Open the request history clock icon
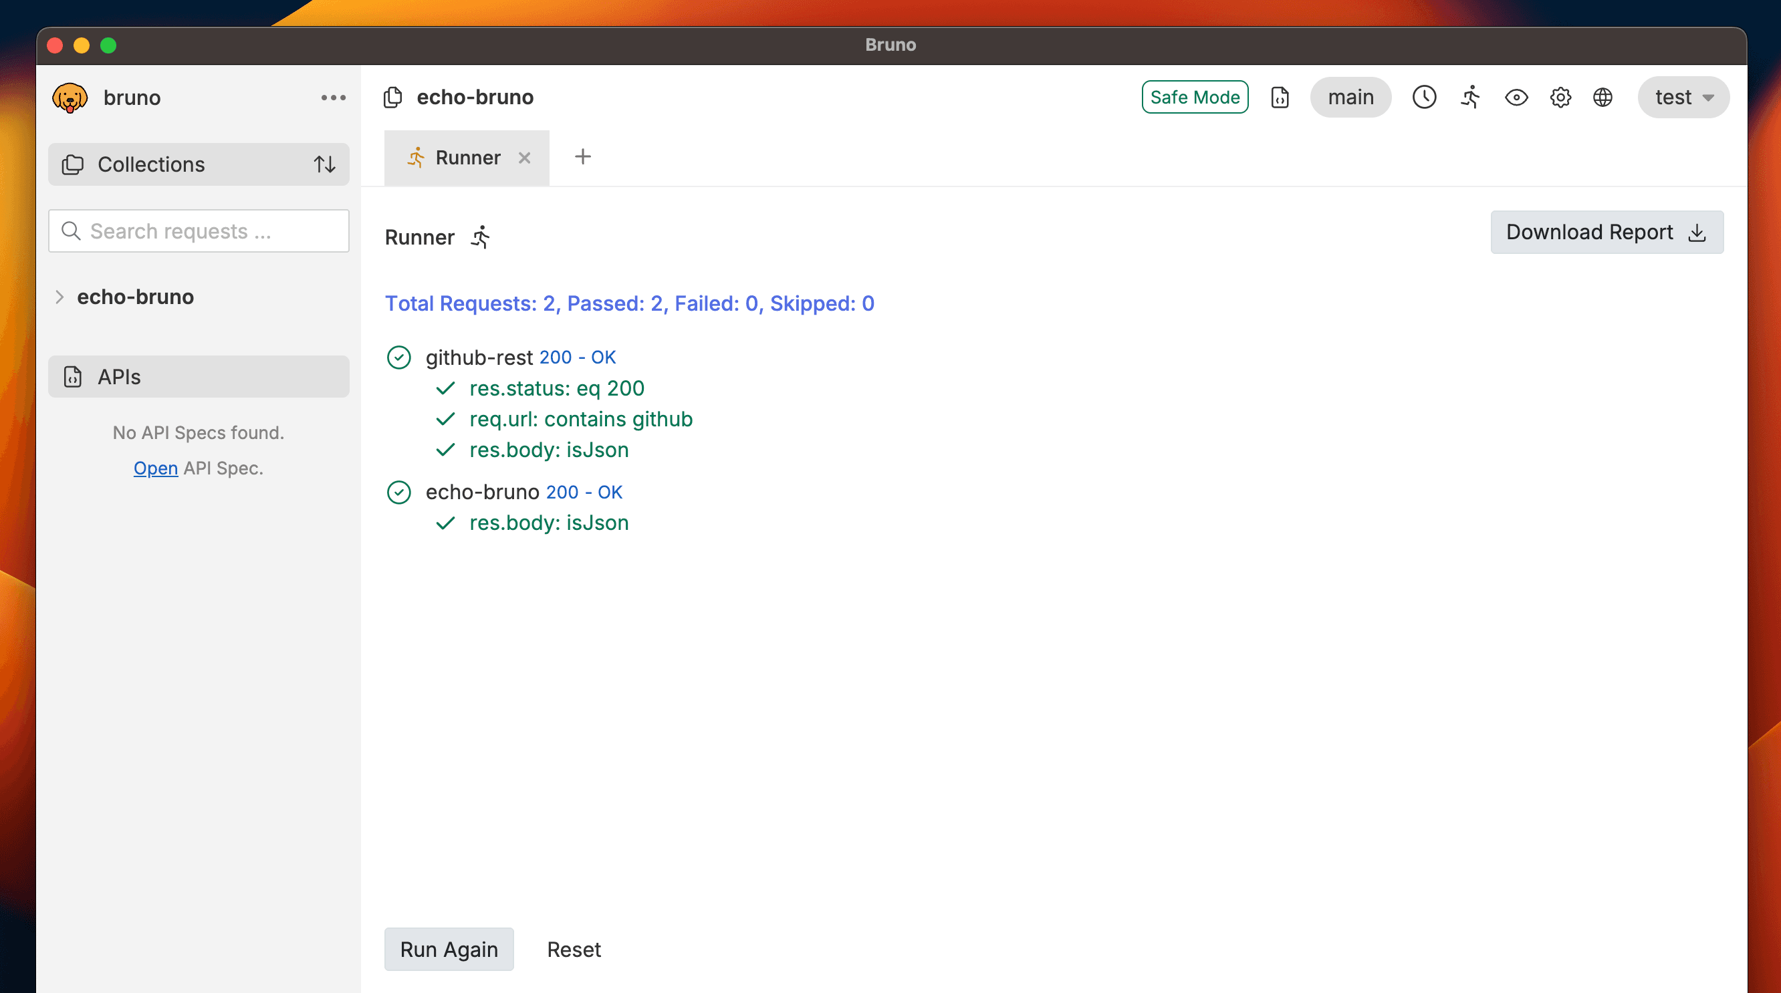1781x993 pixels. (1424, 98)
